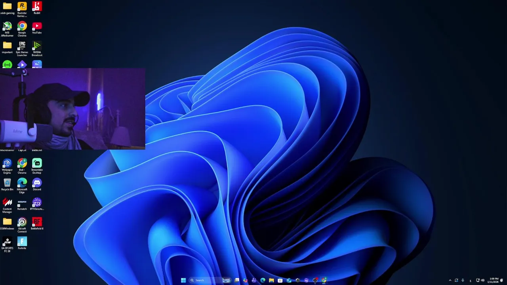507x285 pixels.
Task: Open the salah gaming folder
Action: (x=7, y=8)
